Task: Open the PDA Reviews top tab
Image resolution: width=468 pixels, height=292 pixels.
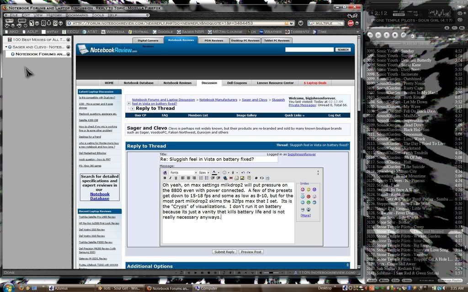Action: tap(214, 41)
